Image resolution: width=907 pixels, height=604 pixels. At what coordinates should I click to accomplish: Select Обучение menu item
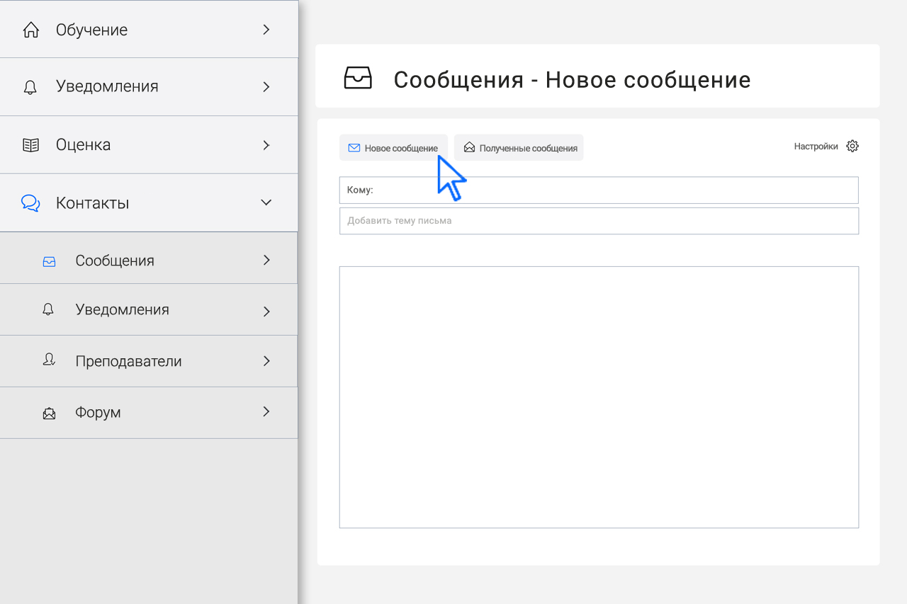[x=149, y=29]
